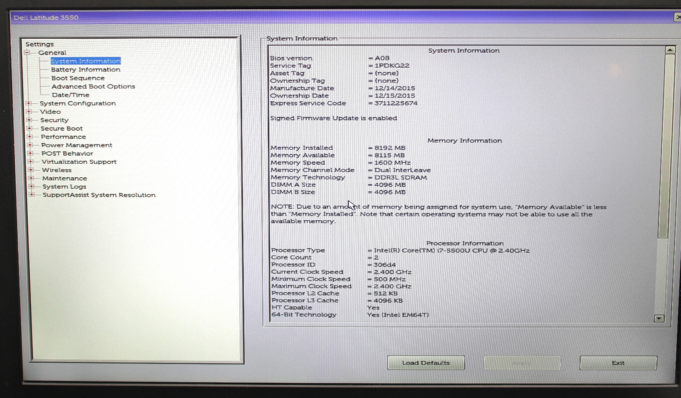The height and width of the screenshot is (398, 681).
Task: Expand the Virtualization Support node
Action: (30, 162)
